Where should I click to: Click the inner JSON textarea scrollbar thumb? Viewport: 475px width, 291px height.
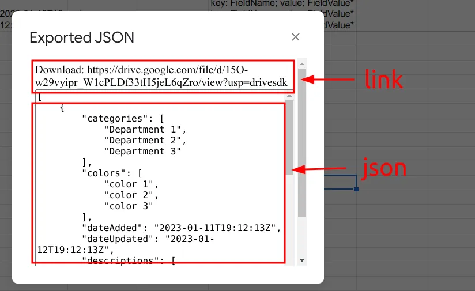coord(289,137)
